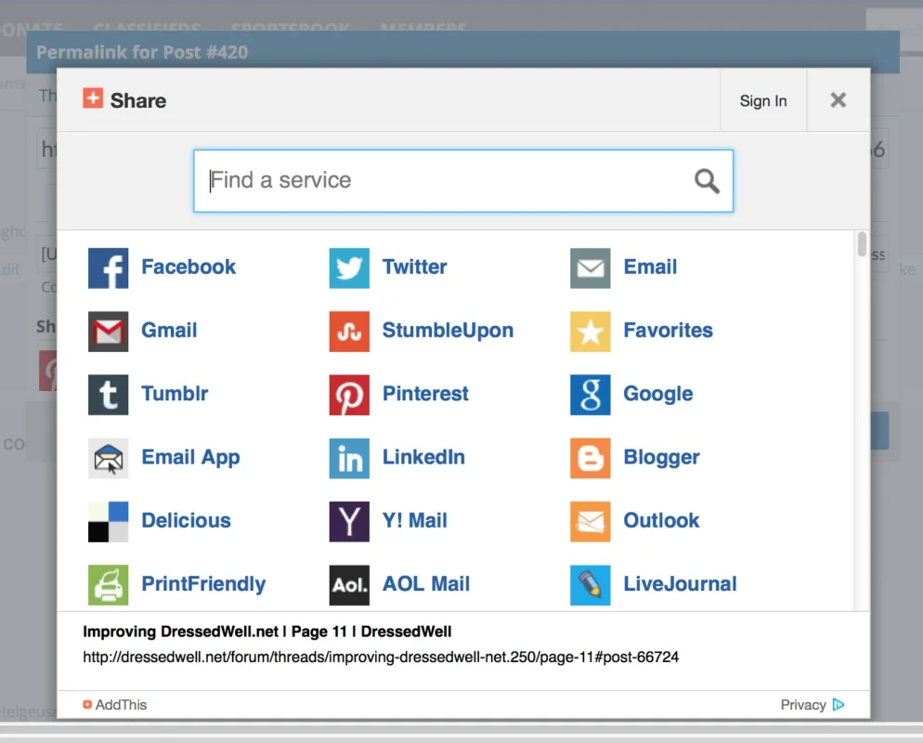Click the Privacy AdChoices triangle icon

tap(838, 705)
